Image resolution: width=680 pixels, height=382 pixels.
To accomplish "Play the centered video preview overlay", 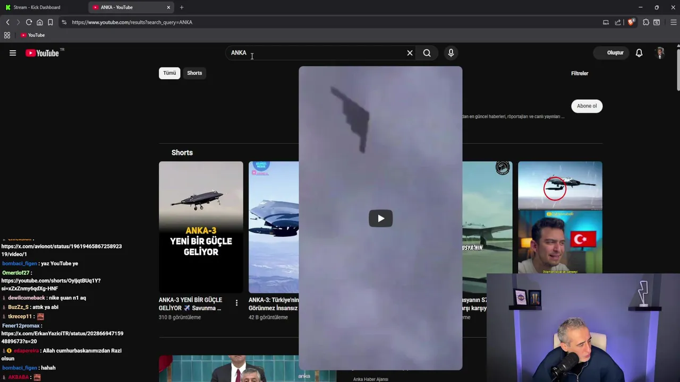I will [381, 218].
